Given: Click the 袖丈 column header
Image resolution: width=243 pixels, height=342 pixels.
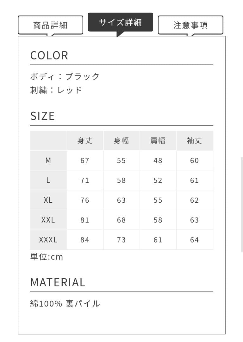Looking at the screenshot, I should 195,140.
